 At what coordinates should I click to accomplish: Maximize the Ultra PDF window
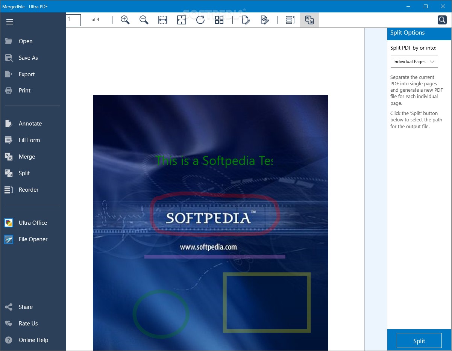point(426,6)
